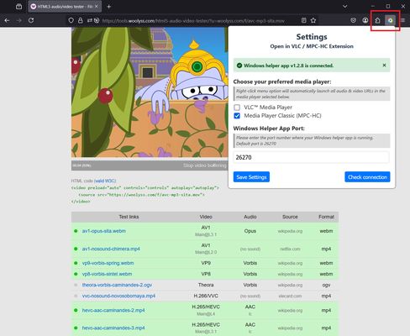This screenshot has width=410, height=336.
Task: Dismiss the helper app connected notification
Action: (384, 66)
